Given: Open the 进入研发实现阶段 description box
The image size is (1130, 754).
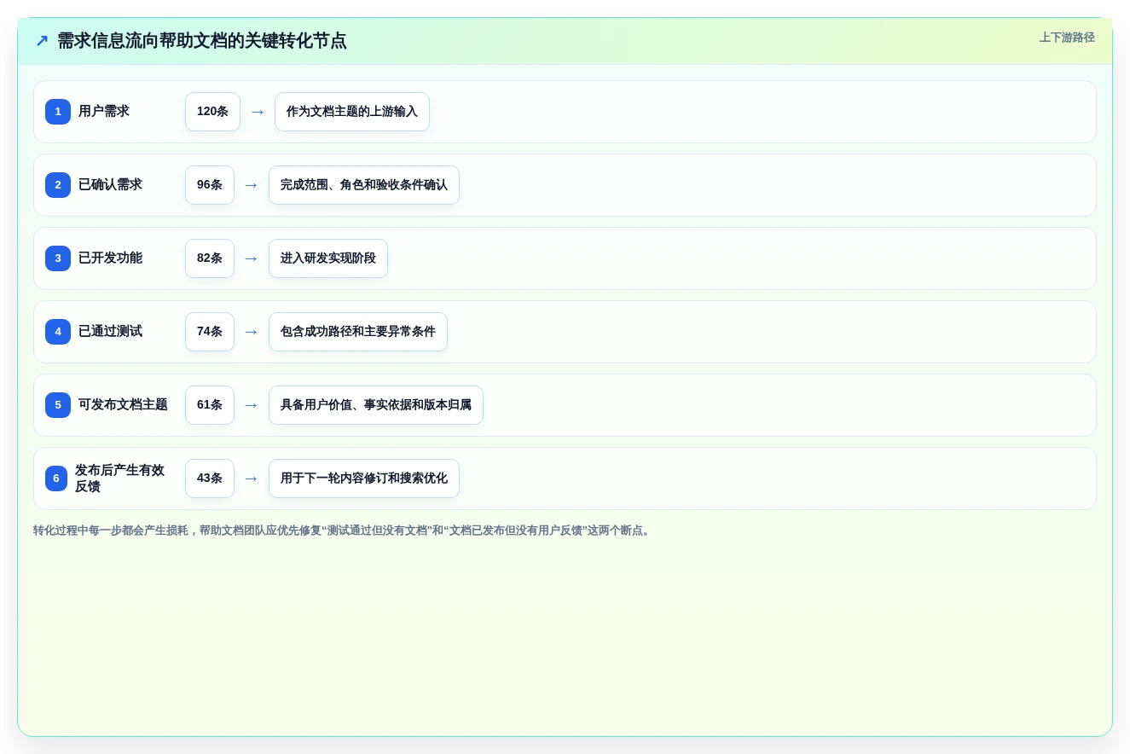Looking at the screenshot, I should pyautogui.click(x=328, y=258).
